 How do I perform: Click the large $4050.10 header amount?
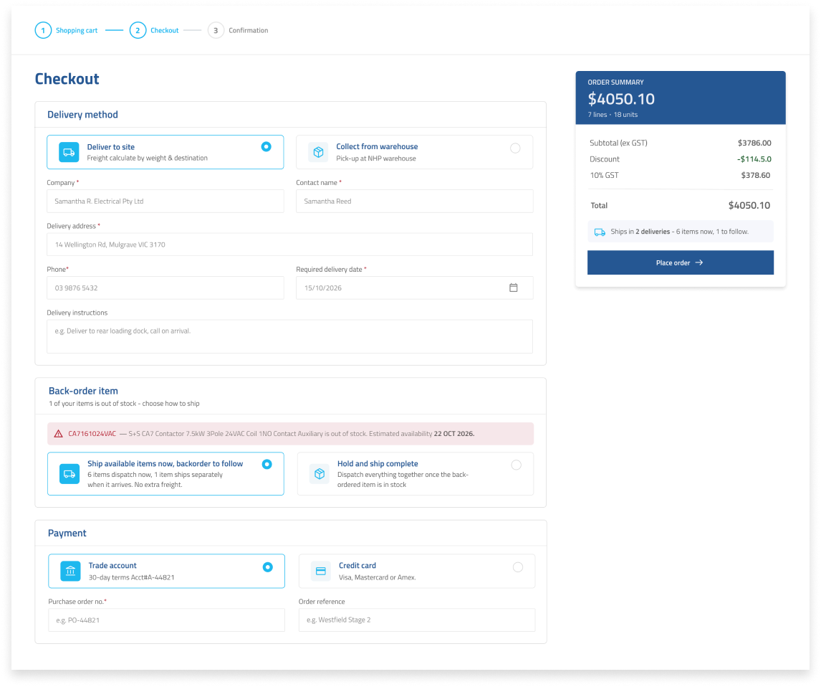click(621, 99)
